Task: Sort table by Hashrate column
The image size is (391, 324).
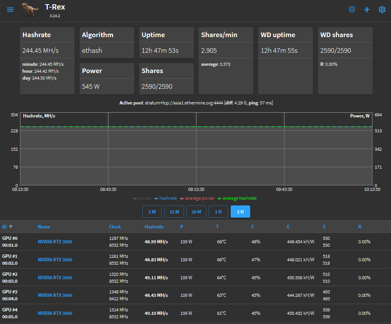Action: click(x=154, y=227)
